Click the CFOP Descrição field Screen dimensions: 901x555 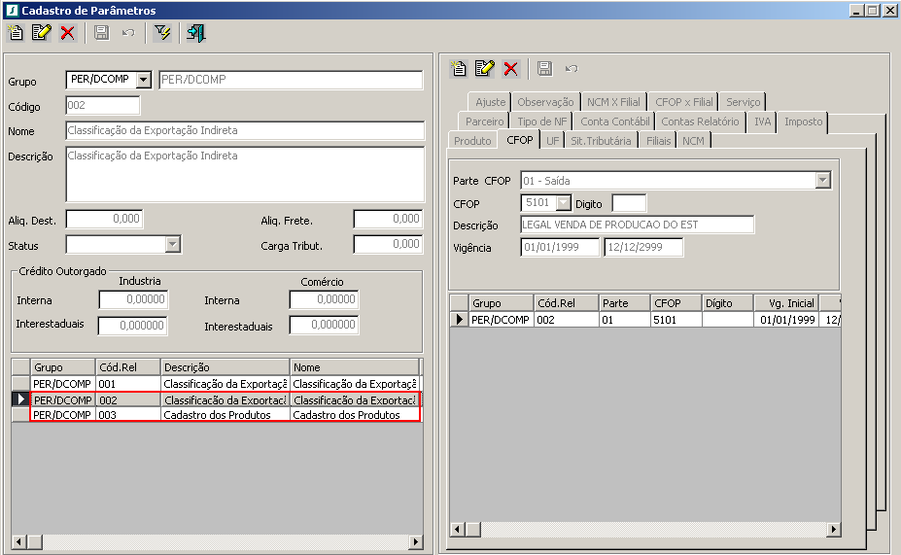tap(638, 225)
